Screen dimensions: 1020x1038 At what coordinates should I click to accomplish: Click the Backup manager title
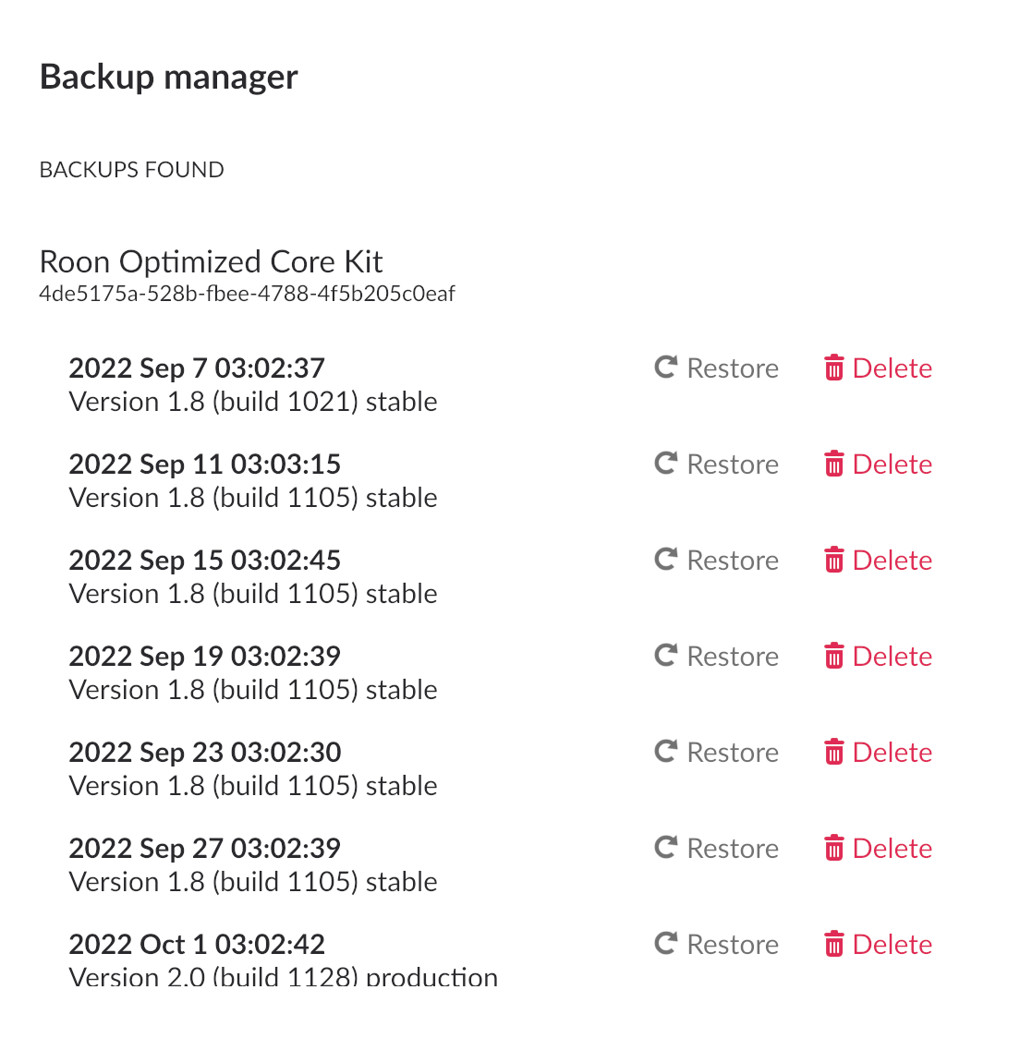169,77
